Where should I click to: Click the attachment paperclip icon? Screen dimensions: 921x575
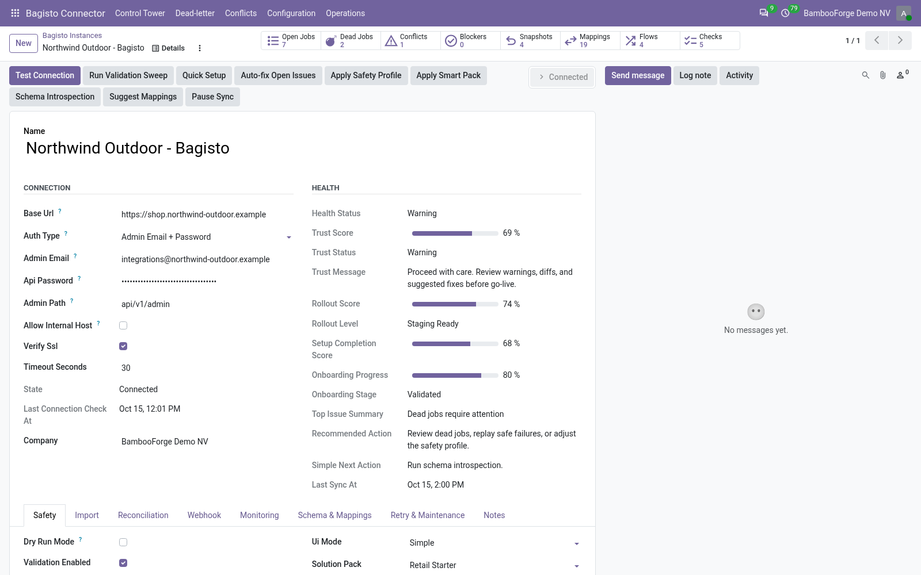tap(882, 75)
